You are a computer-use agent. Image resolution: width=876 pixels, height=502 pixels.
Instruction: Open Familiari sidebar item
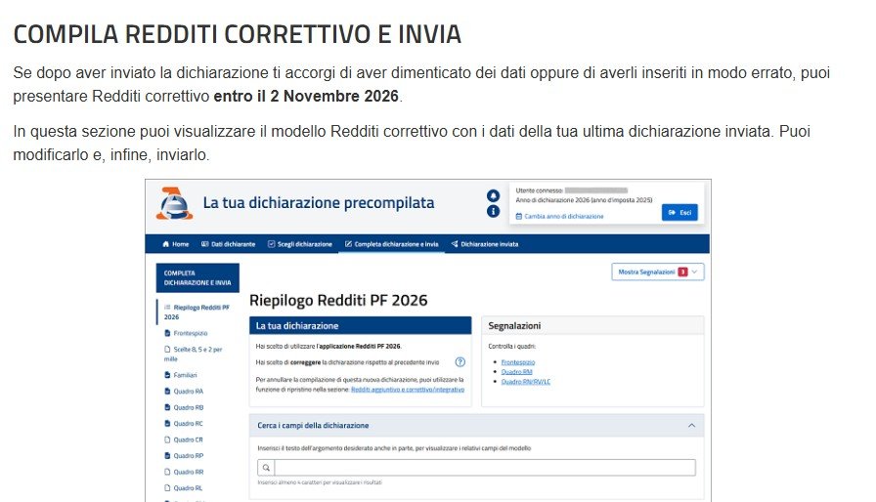pos(185,375)
